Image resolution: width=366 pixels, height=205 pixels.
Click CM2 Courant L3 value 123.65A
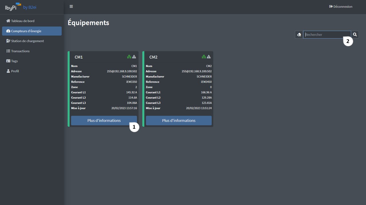click(207, 103)
